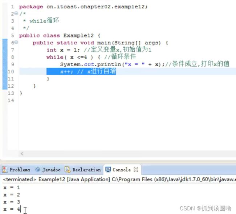The height and width of the screenshot is (214, 236).
Task: Click the editor's horizontal scroll left arrow
Action: click(x=22, y=154)
